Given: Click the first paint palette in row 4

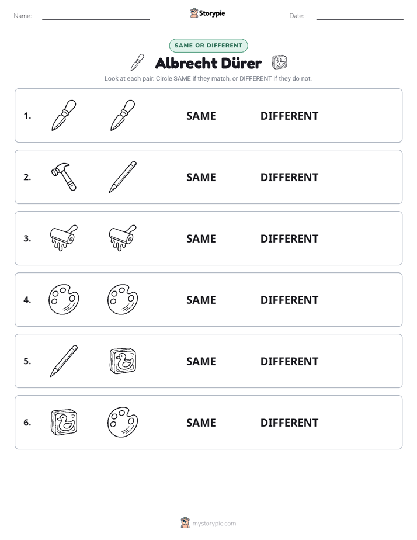Looking at the screenshot, I should click(64, 299).
